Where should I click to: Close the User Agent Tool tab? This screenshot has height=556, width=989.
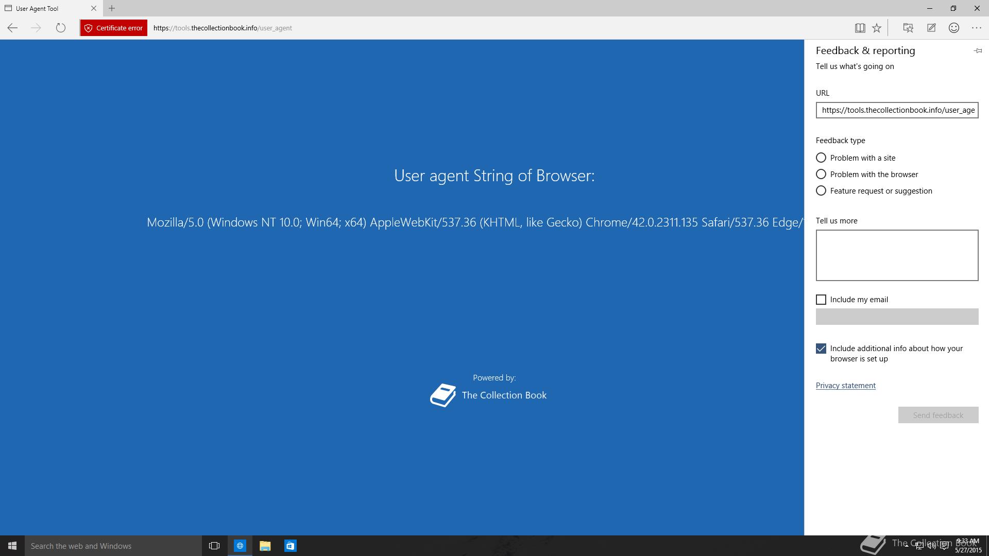click(94, 8)
